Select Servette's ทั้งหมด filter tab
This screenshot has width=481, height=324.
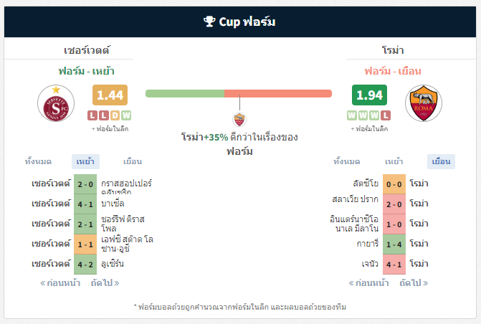click(x=38, y=161)
